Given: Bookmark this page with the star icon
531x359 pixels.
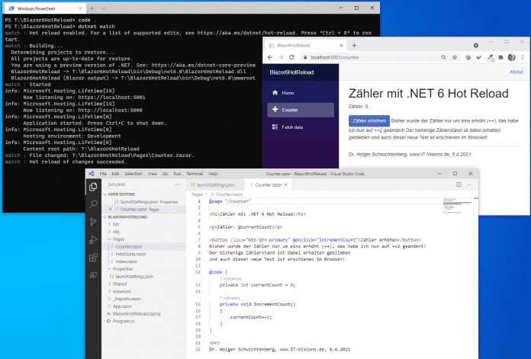Looking at the screenshot, I should [455, 57].
